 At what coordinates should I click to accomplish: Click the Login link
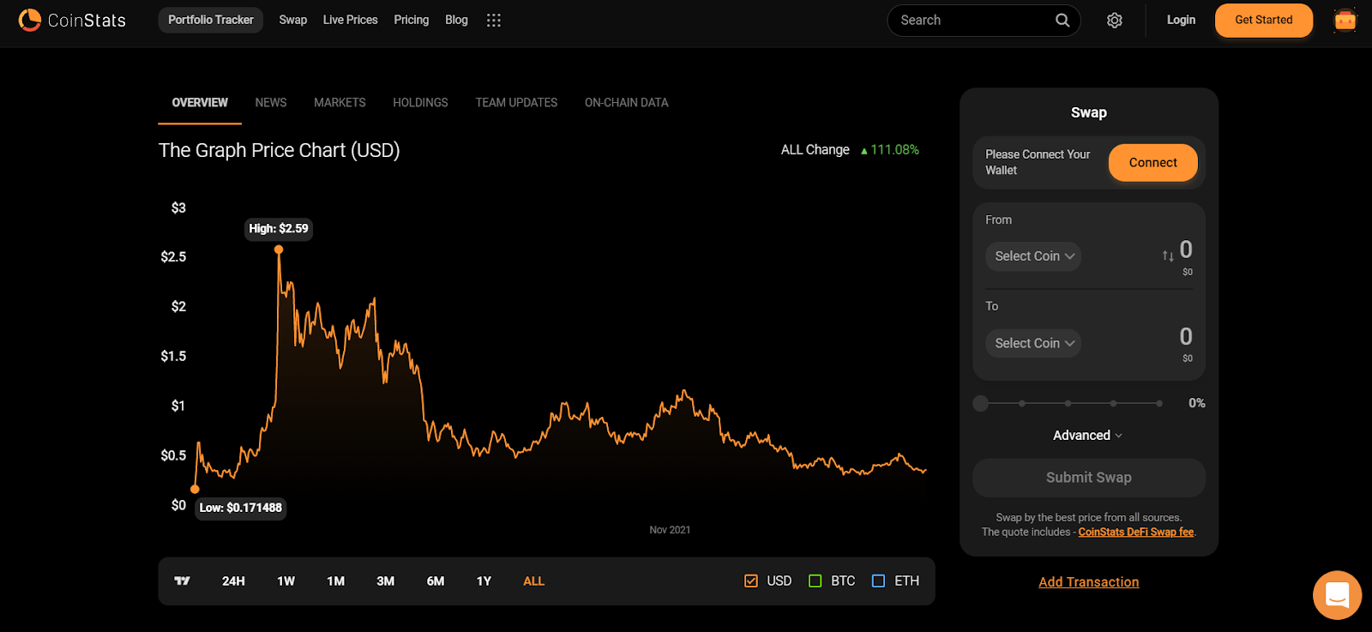[x=1181, y=20]
